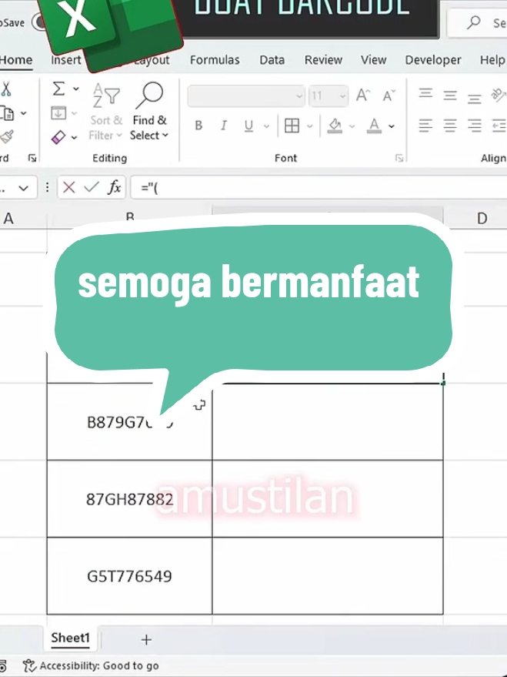This screenshot has height=677, width=507.
Task: Open Font settings dialog launcher
Action: coord(399,158)
